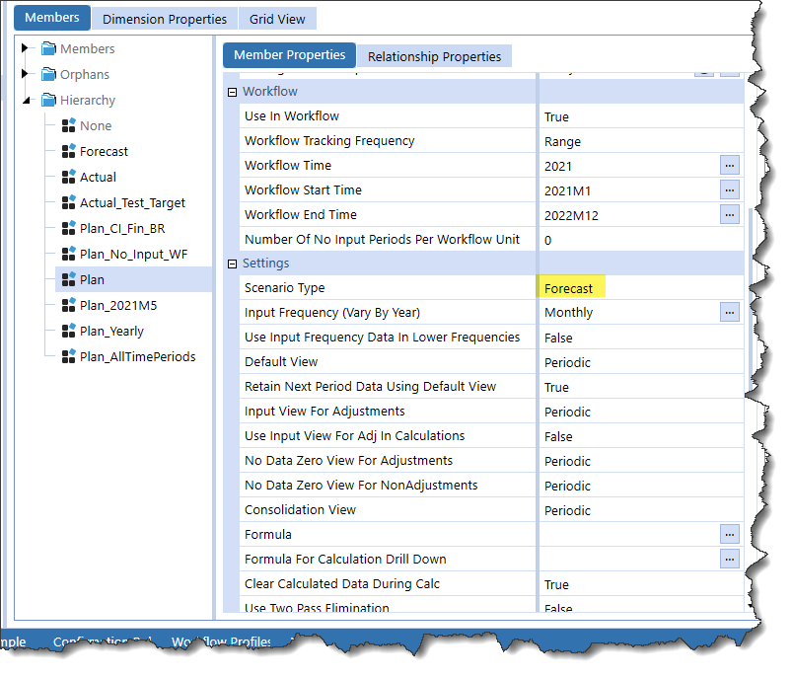Image resolution: width=792 pixels, height=678 pixels.
Task: Open ellipsis for Formula For Calculation Drill Down
Action: coord(729,560)
